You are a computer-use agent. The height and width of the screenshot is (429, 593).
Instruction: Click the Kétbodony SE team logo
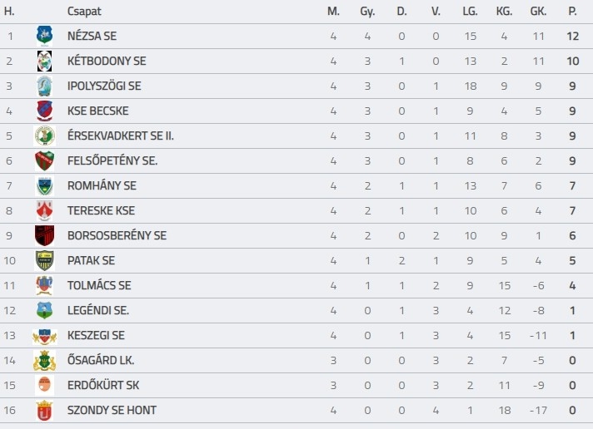click(x=45, y=62)
